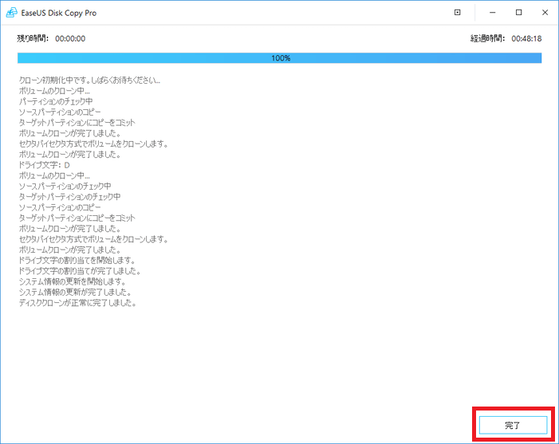The width and height of the screenshot is (559, 444).
Task: Click the 残り時間 00:00:00 remaining time value
Action: tap(70, 38)
